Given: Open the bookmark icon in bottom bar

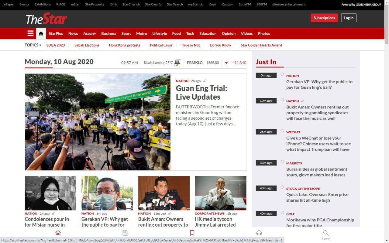Looking at the screenshot, I should 192,233.
